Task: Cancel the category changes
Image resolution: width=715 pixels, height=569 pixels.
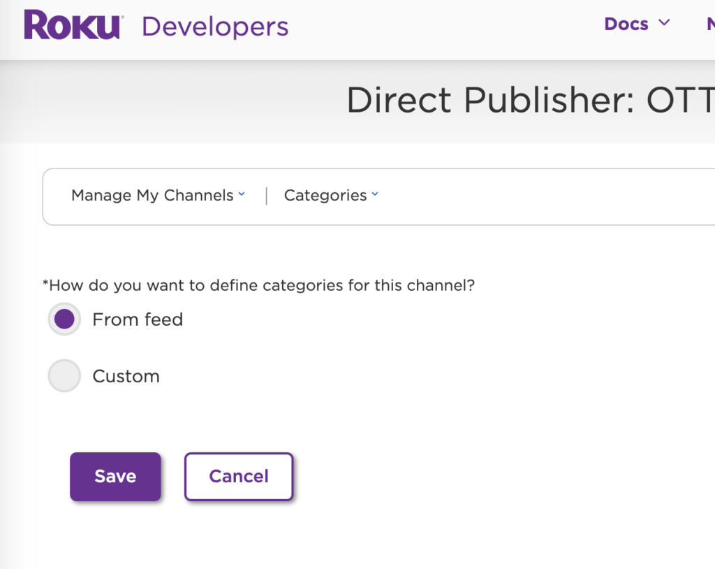Action: (x=239, y=477)
